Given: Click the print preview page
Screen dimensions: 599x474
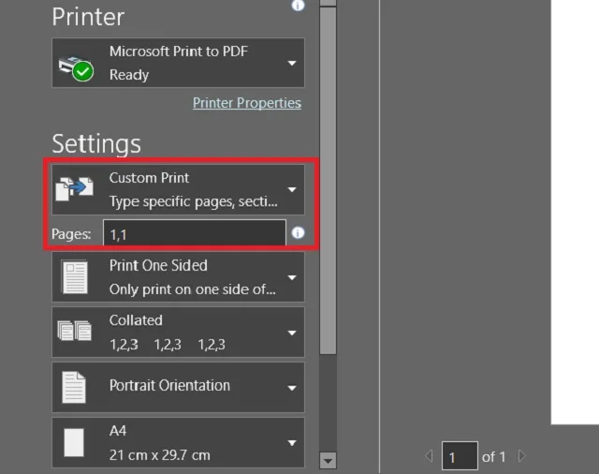Looking at the screenshot, I should [x=575, y=212].
